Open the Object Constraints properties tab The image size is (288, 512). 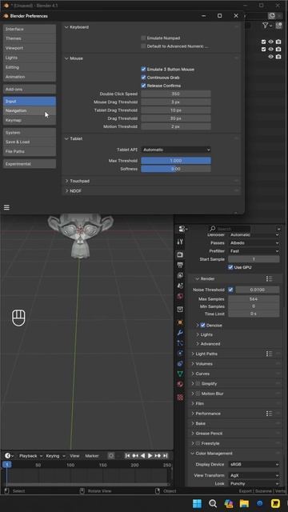point(180,363)
